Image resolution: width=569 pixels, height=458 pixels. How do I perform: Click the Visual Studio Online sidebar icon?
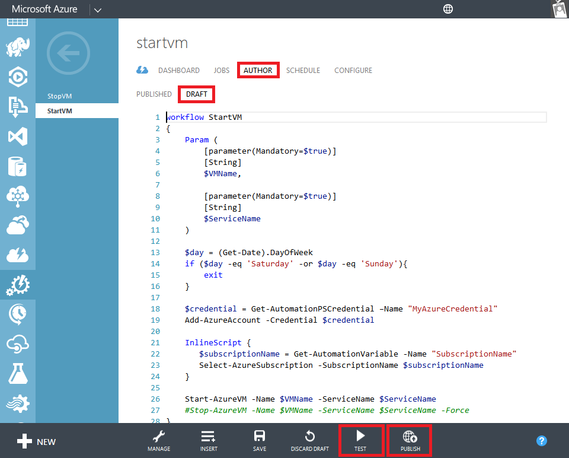18,134
